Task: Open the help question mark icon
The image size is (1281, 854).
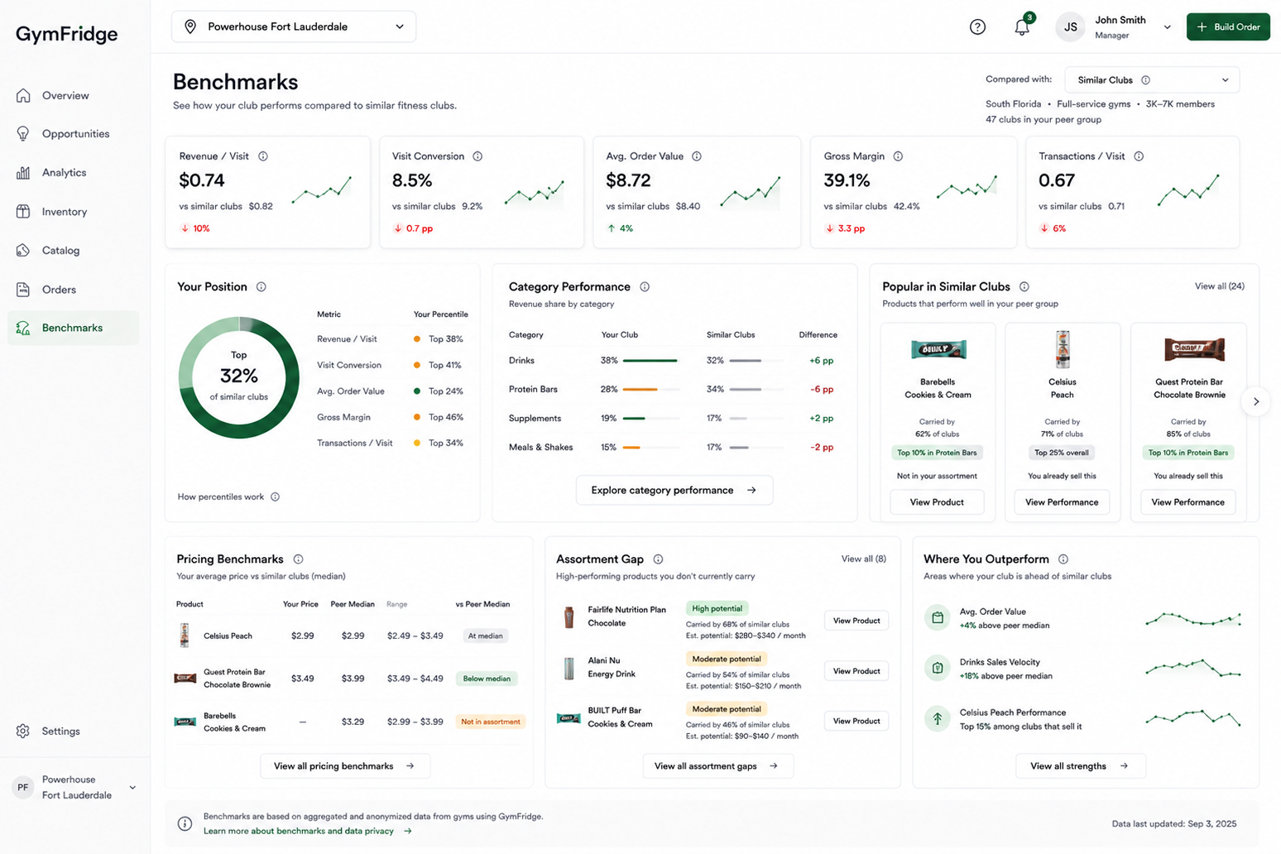Action: tap(977, 27)
